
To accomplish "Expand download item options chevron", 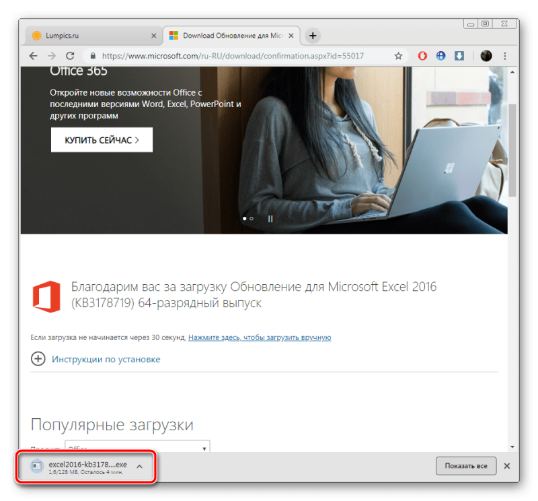I will (x=139, y=467).
